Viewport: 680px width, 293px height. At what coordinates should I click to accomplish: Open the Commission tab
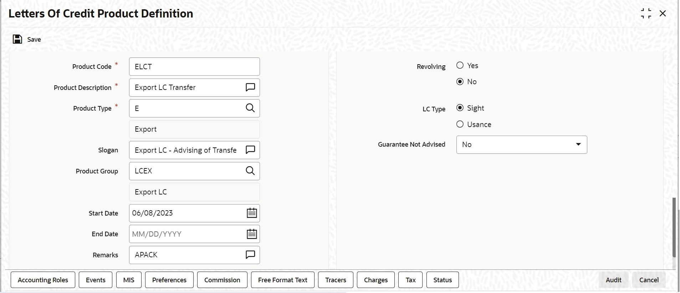click(x=222, y=280)
